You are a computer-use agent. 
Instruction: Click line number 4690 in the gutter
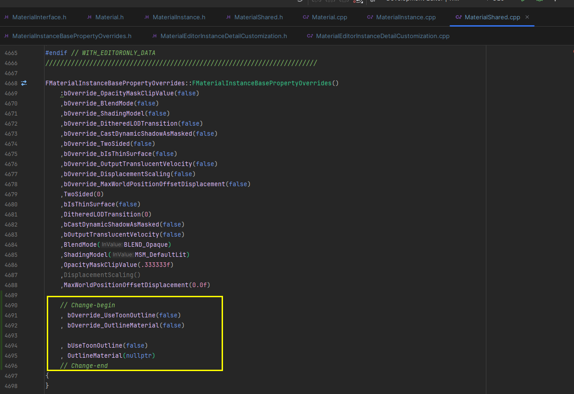click(x=11, y=305)
